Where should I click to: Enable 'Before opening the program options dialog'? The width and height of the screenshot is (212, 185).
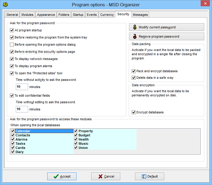click(12, 44)
